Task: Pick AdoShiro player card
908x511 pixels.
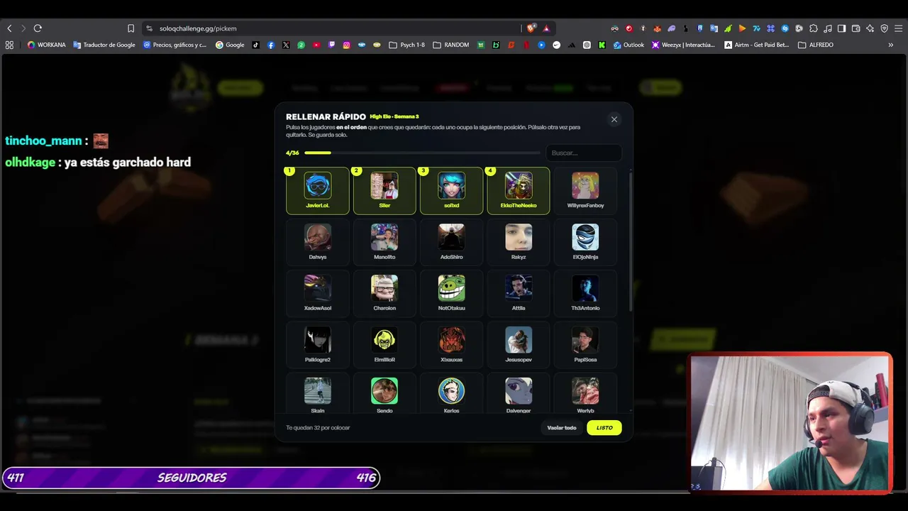Action: coord(451,242)
